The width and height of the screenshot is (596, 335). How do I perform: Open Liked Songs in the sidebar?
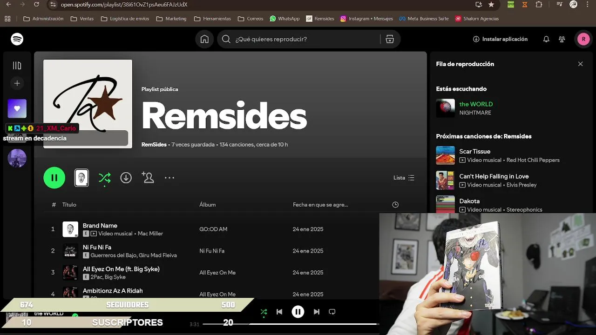pyautogui.click(x=17, y=108)
